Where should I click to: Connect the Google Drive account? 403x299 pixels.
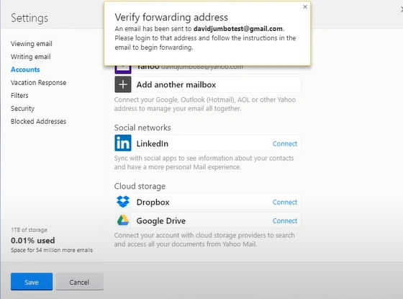tap(285, 220)
